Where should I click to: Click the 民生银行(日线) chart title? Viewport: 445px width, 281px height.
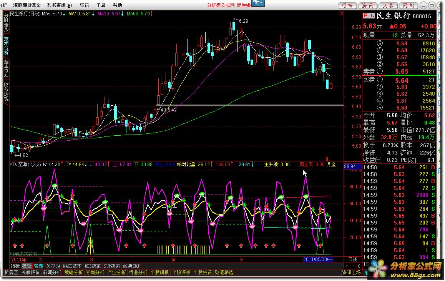tap(25, 13)
